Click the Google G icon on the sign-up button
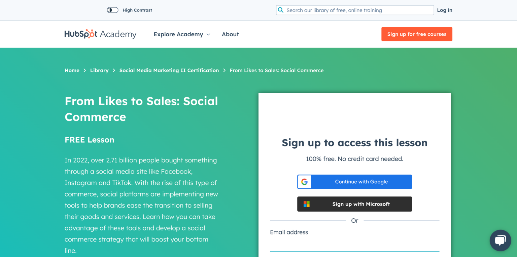The width and height of the screenshot is (517, 257). 304,182
